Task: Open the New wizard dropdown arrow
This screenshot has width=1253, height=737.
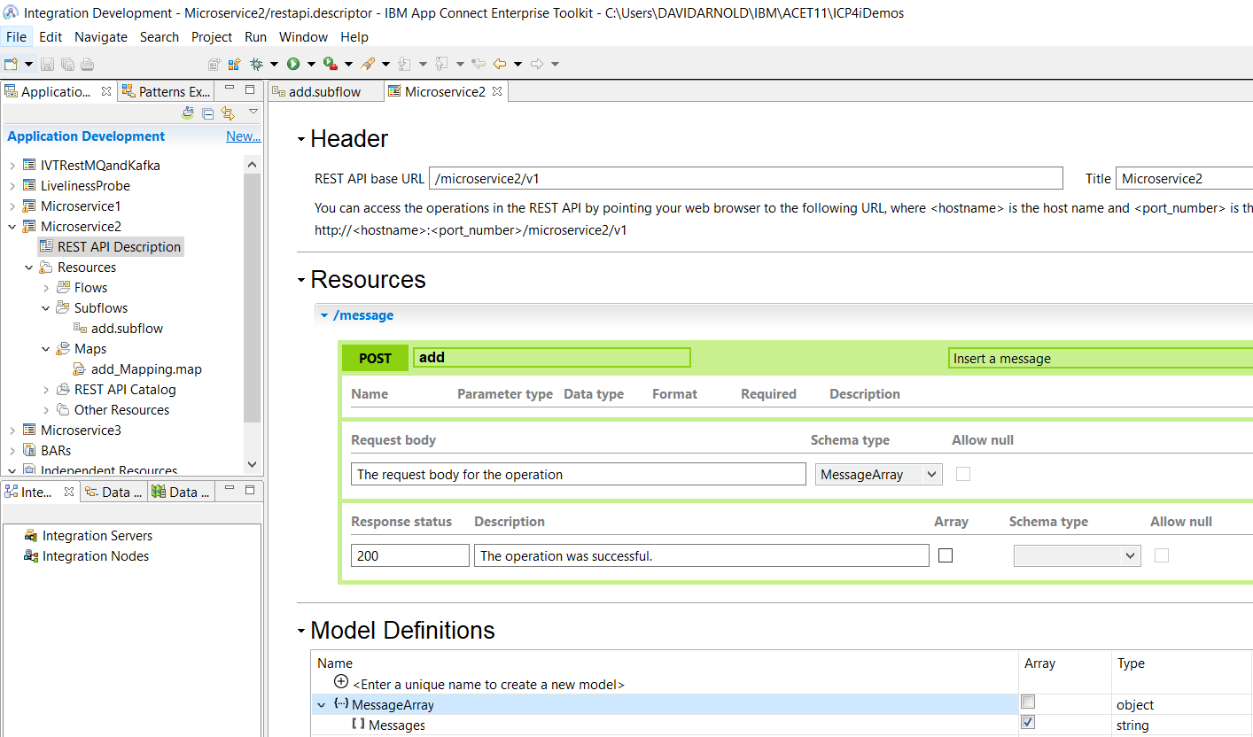Action: (x=28, y=64)
